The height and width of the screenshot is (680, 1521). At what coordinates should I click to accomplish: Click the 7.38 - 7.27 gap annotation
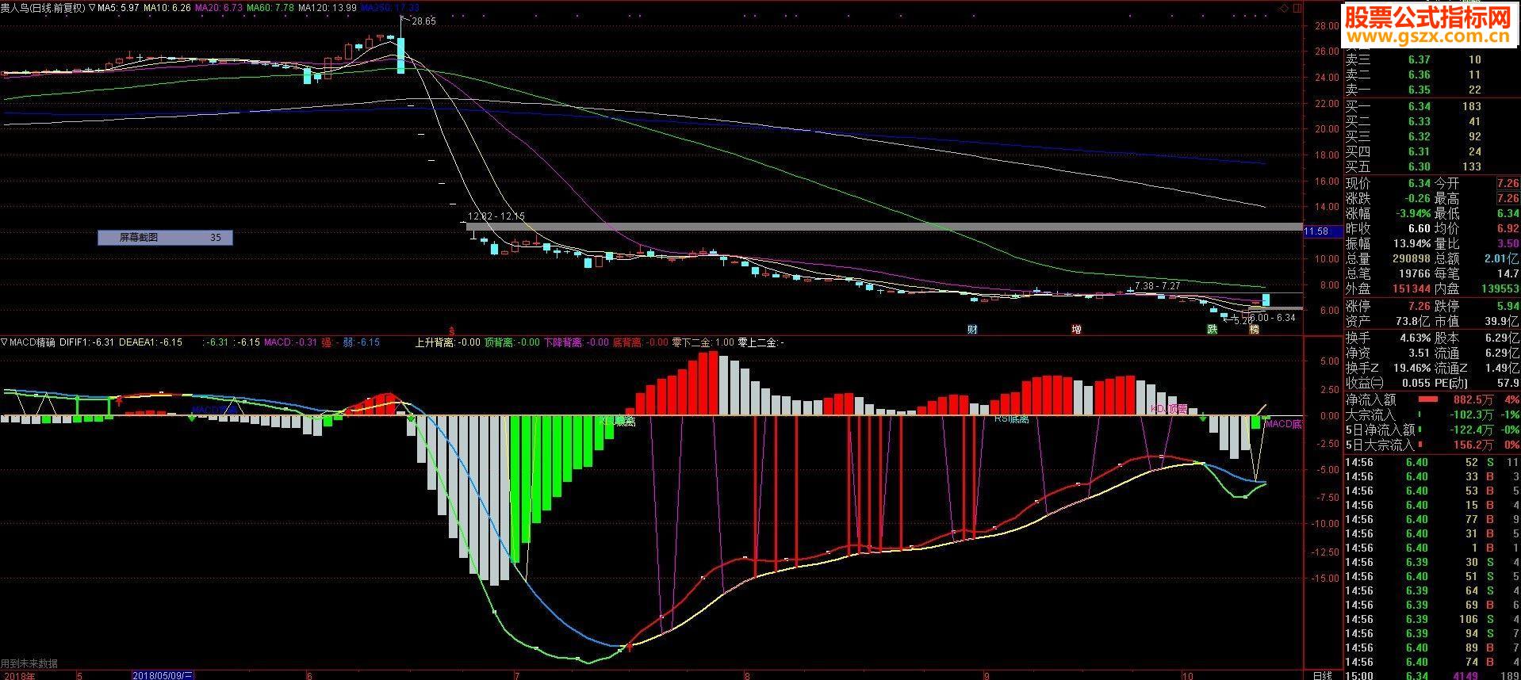1158,285
